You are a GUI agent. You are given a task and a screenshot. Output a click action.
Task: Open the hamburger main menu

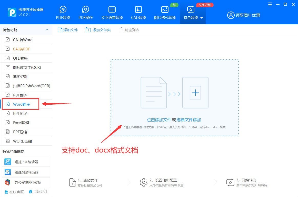click(x=270, y=4)
